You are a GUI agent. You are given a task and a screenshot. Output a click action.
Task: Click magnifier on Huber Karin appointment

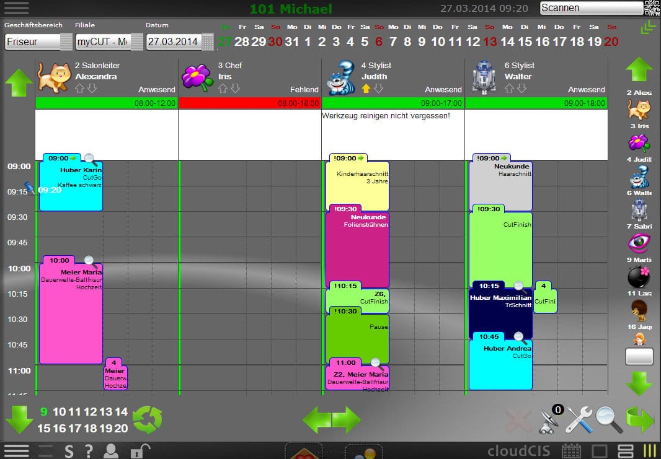point(90,159)
